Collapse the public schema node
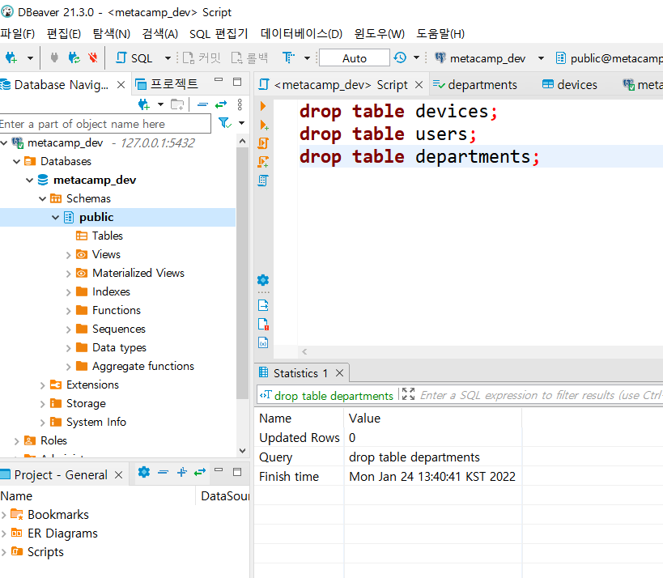This screenshot has height=578, width=663. [x=55, y=217]
